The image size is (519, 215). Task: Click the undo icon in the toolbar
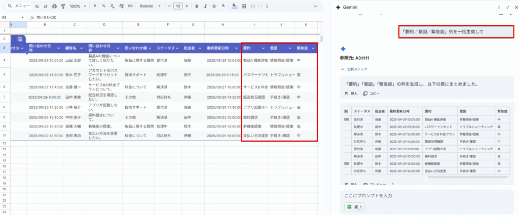[x=37, y=7]
